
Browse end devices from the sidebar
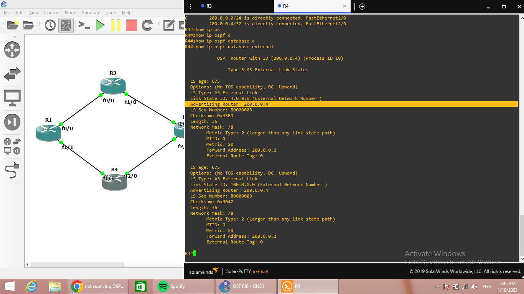coord(12,97)
